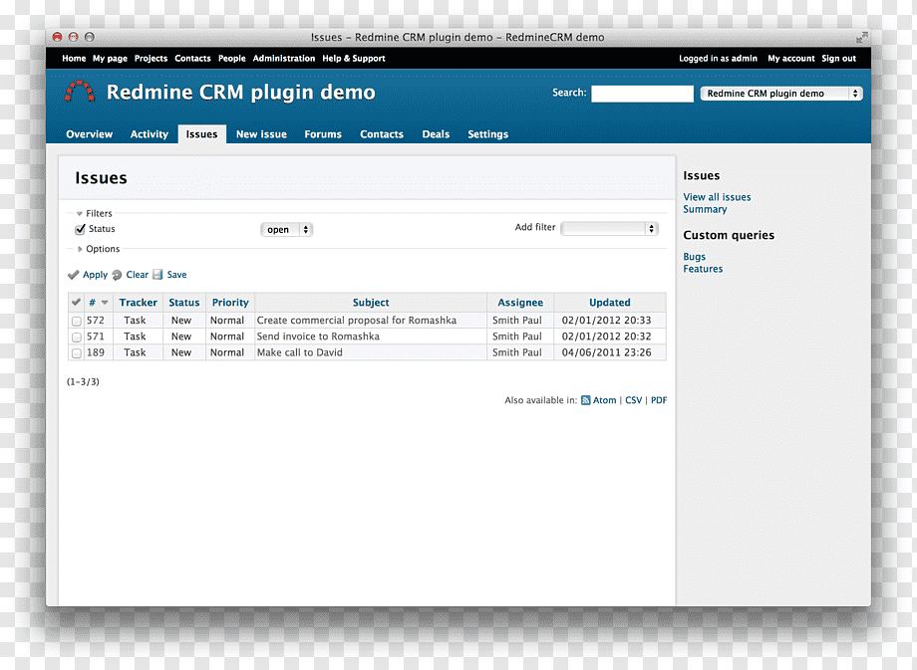Click the Atom feed icon
Screen dimensions: 917x670
(585, 400)
